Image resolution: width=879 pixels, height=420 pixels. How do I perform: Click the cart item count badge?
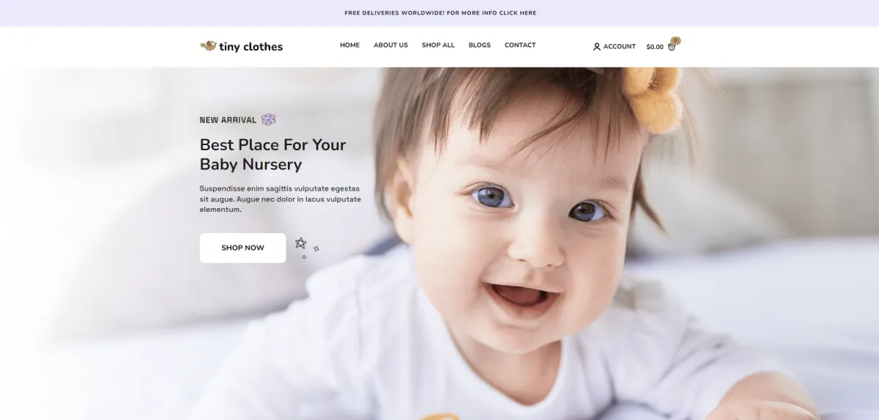[x=675, y=40]
